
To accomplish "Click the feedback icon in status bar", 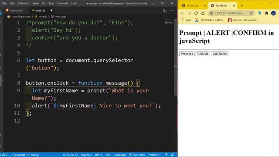I will pyautogui.click(x=166, y=155).
